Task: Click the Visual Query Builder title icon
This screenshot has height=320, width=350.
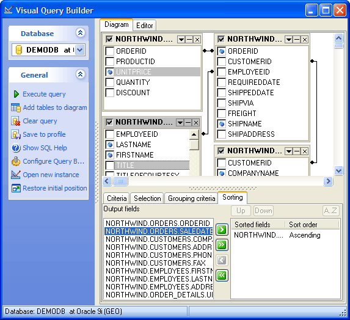Action: (x=9, y=10)
